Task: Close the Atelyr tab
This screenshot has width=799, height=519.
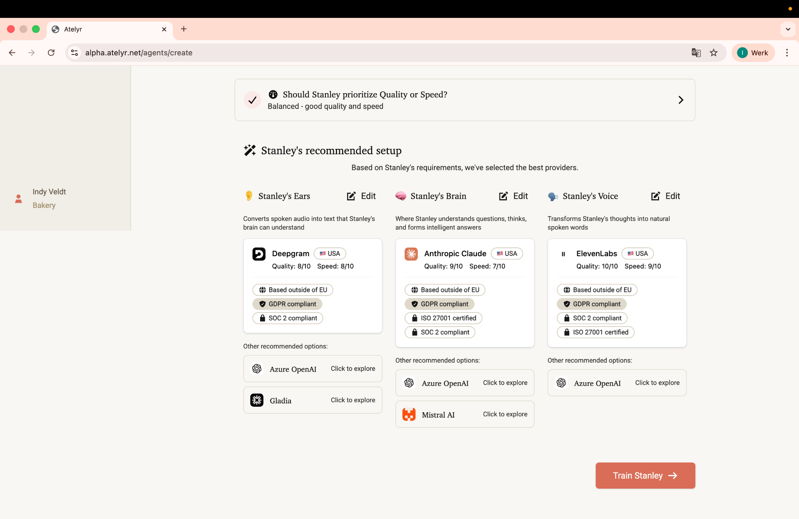Action: [164, 29]
